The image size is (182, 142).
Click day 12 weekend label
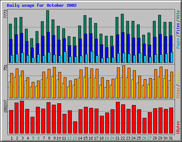69,138
